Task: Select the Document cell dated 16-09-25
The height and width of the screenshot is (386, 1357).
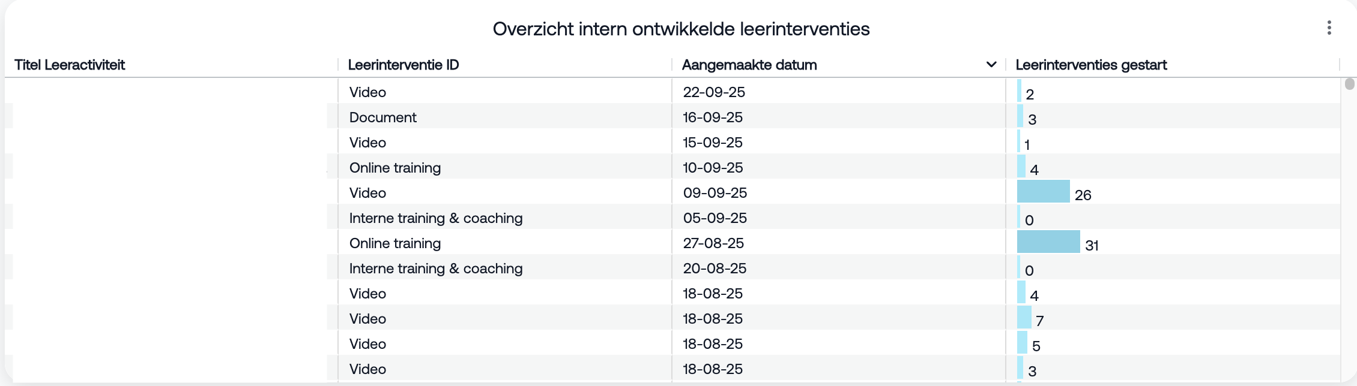Action: [x=382, y=117]
